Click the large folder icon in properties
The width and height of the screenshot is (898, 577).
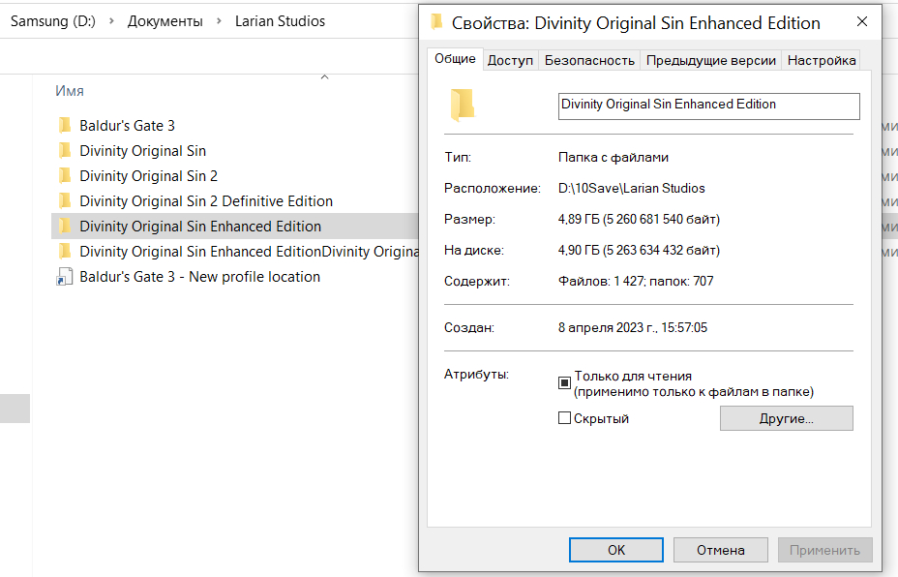click(463, 105)
